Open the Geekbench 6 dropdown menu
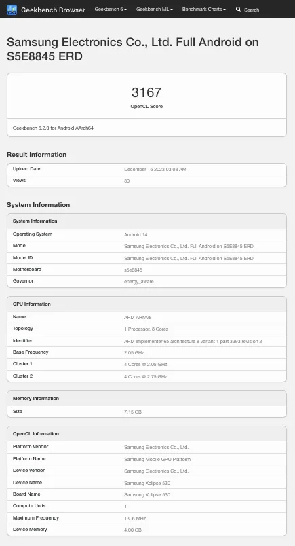This screenshot has width=295, height=546. (111, 10)
